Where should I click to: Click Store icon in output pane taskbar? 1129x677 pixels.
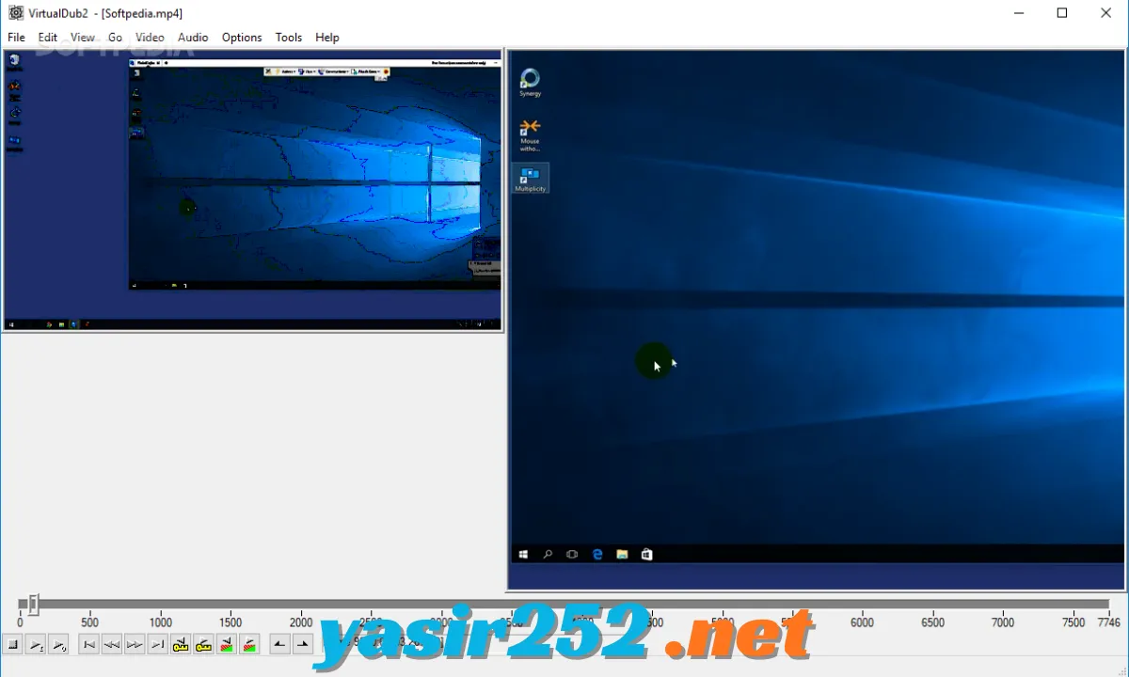point(646,555)
